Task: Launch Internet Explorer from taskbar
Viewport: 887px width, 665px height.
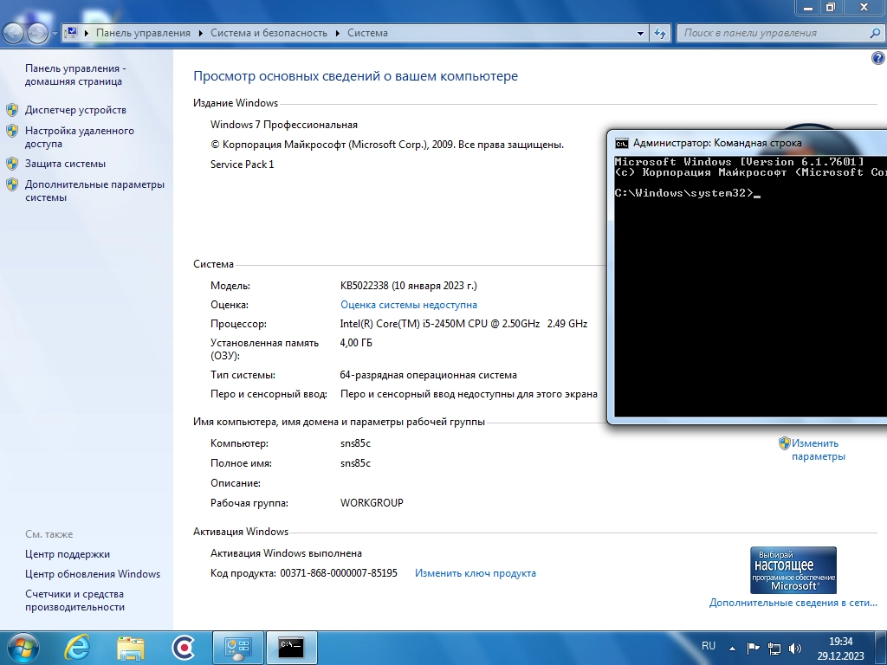Action: (x=77, y=648)
